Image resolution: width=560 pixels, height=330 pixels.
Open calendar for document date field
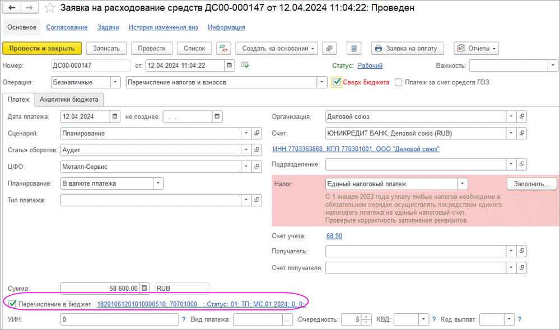[x=230, y=65]
